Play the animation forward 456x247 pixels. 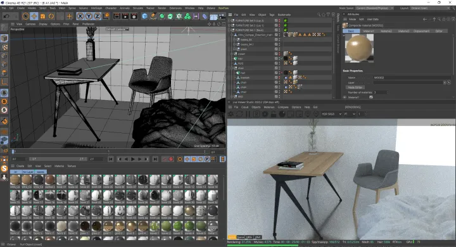coord(133,159)
